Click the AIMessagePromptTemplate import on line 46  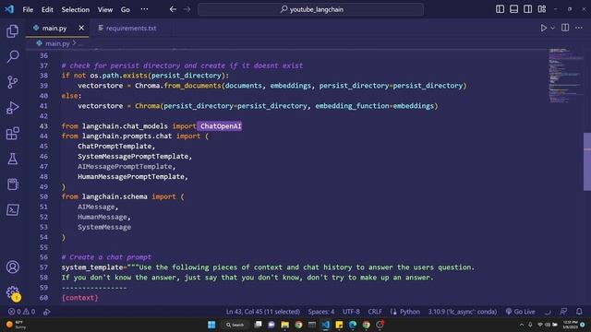pyautogui.click(x=125, y=166)
